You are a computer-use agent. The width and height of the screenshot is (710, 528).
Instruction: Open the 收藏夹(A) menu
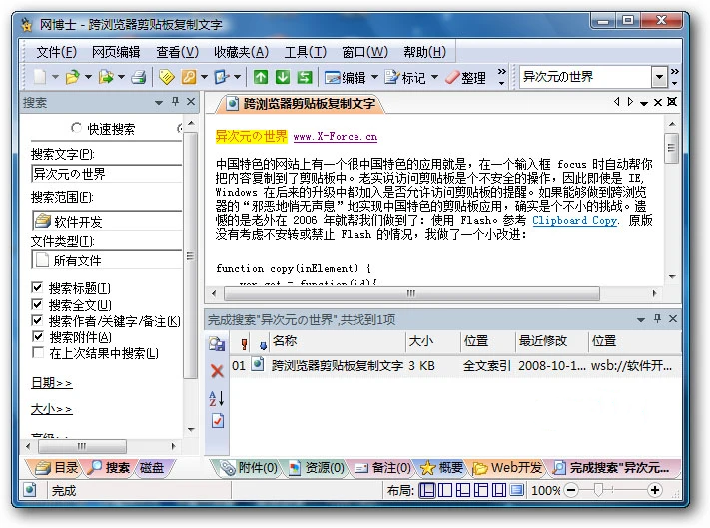(x=241, y=52)
